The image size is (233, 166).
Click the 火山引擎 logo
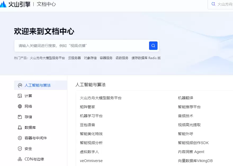click(x=15, y=4)
